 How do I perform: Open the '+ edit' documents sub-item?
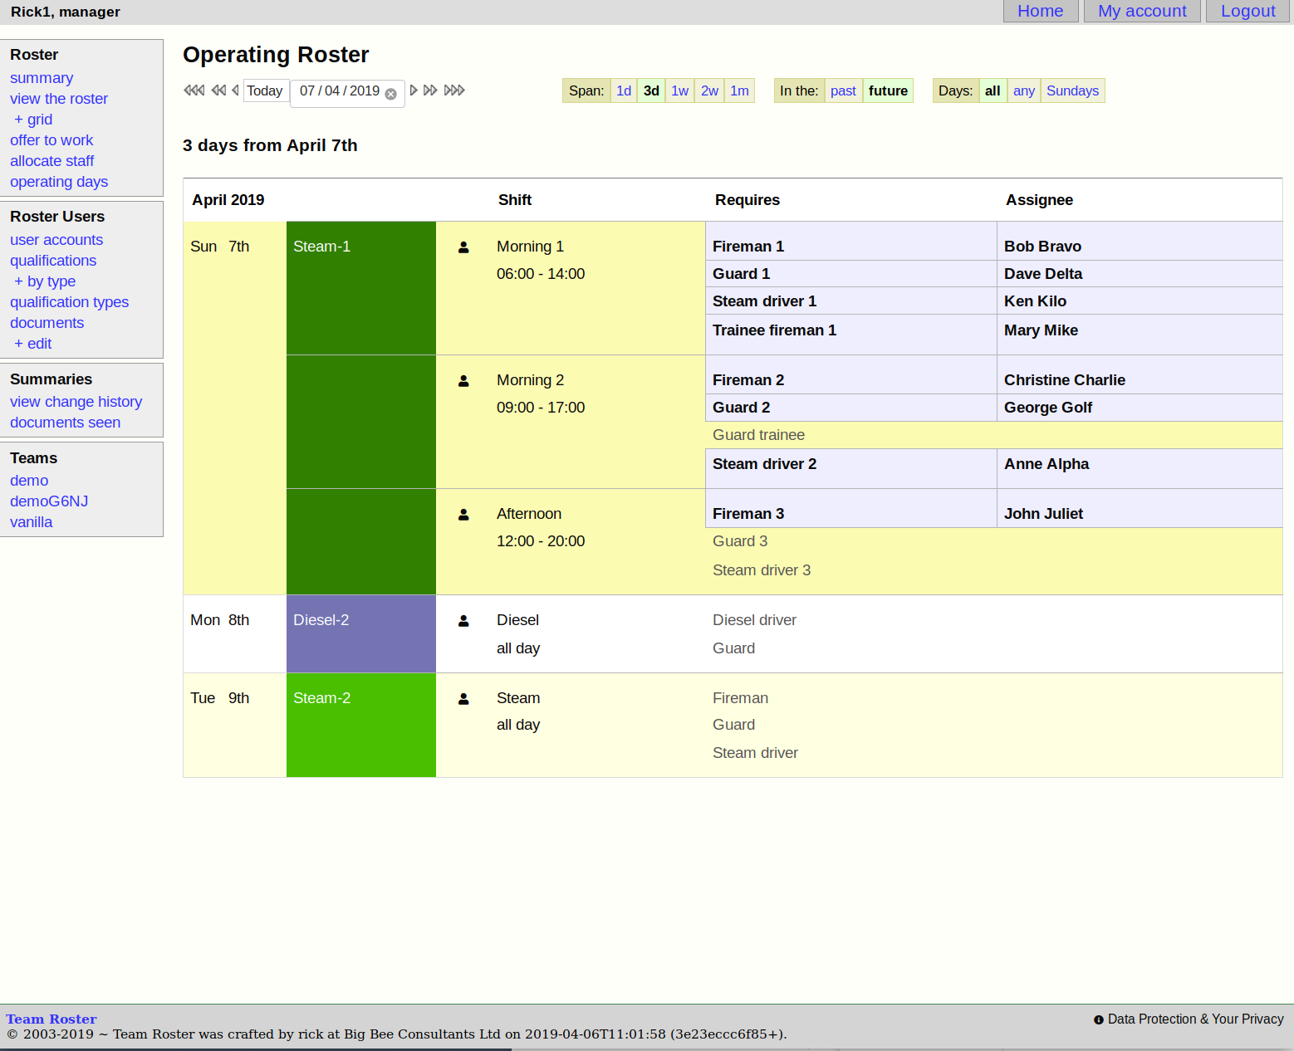tap(33, 344)
